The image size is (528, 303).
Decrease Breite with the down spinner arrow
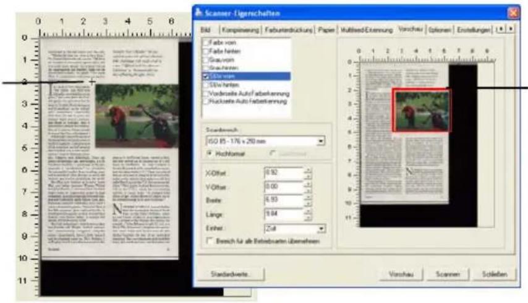(x=308, y=203)
